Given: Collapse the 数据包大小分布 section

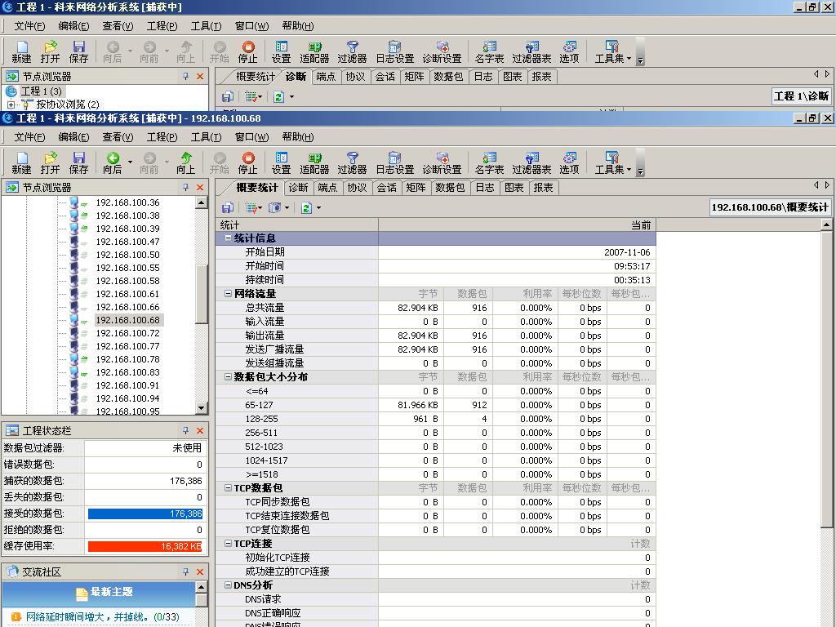Looking at the screenshot, I should point(228,377).
